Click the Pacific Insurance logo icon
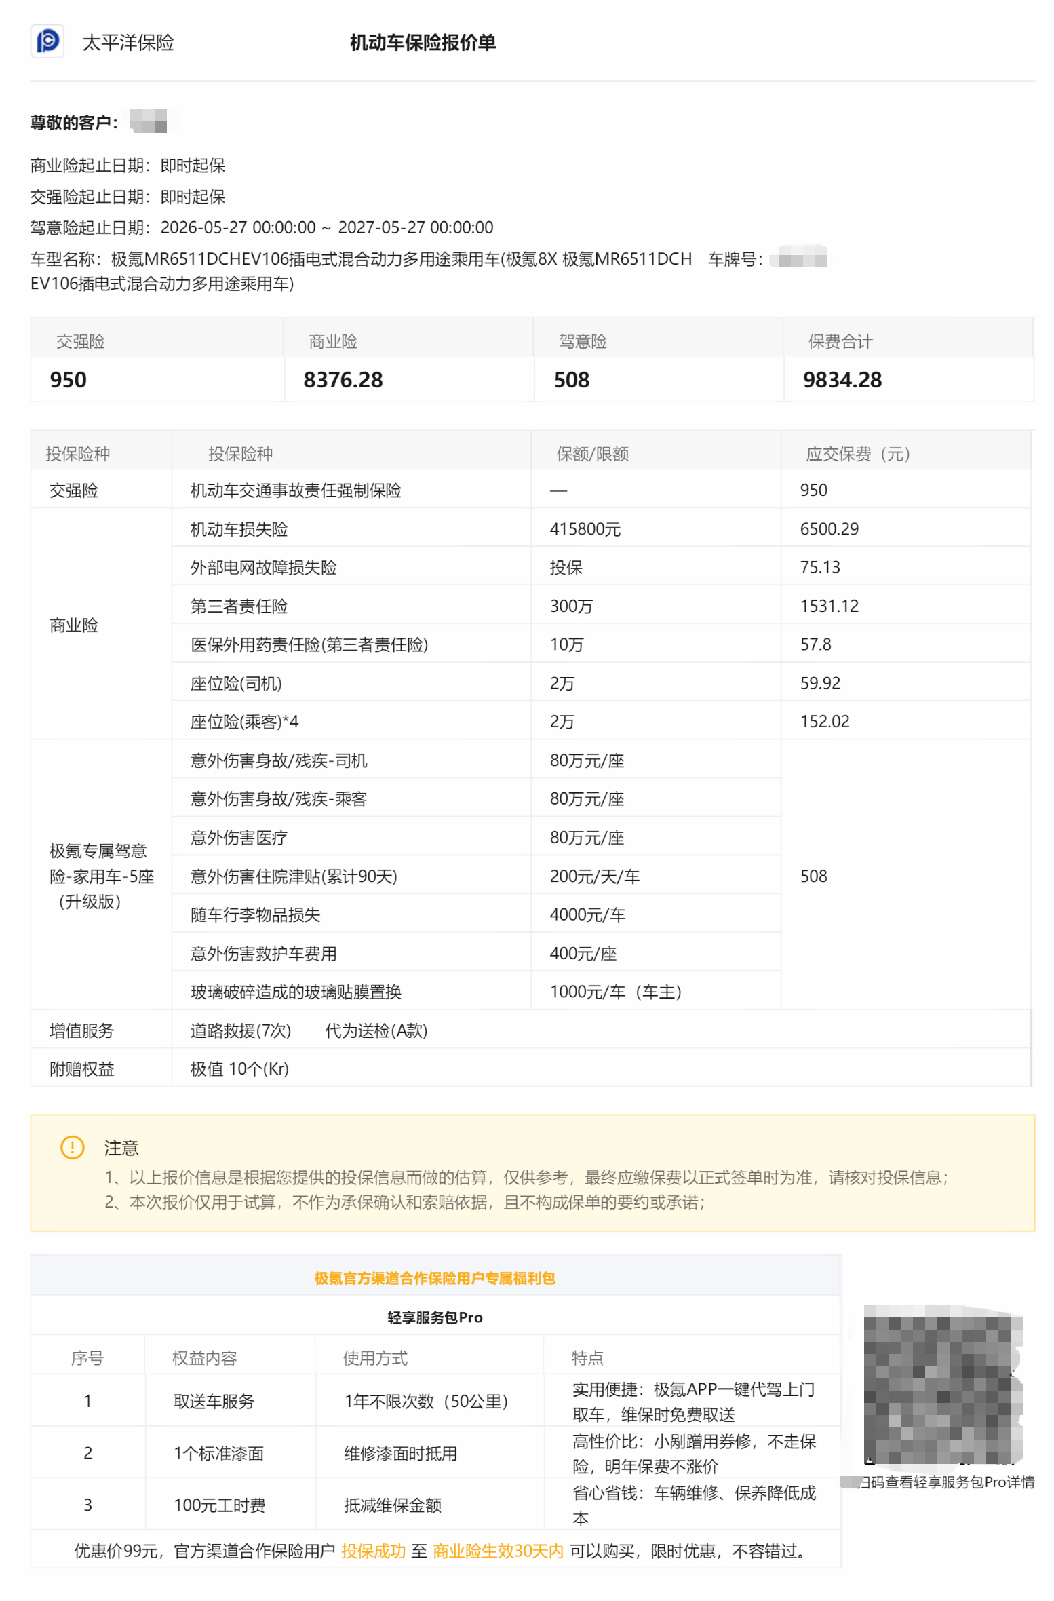The height and width of the screenshot is (1601, 1054). (47, 41)
